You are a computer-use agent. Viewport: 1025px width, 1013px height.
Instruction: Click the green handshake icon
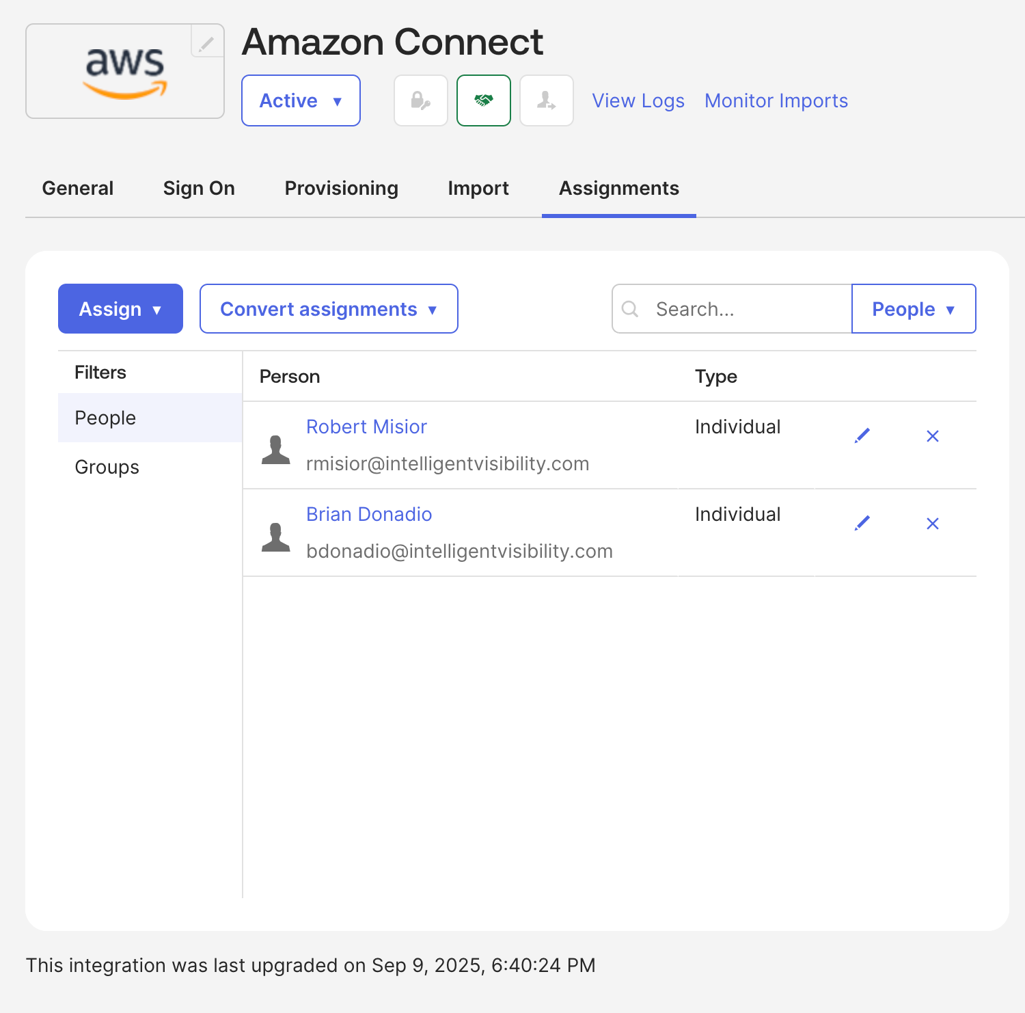click(x=484, y=101)
